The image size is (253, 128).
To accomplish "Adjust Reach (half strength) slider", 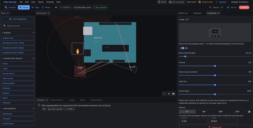I will point(215,56).
